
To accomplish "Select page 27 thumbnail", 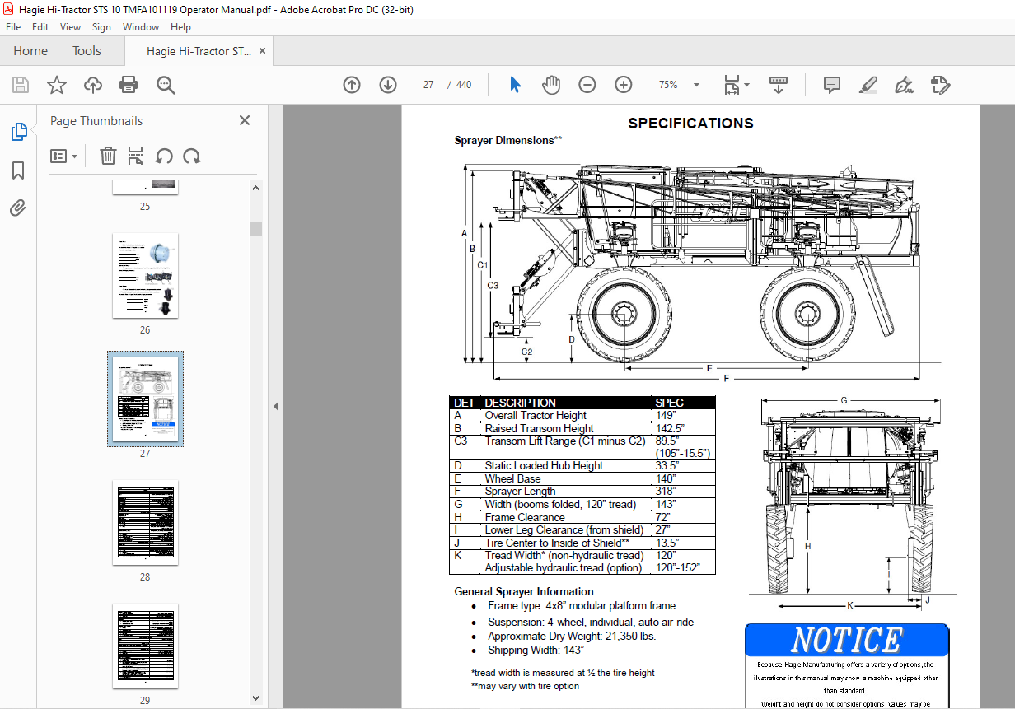I will pyautogui.click(x=145, y=399).
